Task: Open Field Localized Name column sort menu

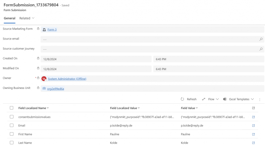Action: tap(48, 108)
